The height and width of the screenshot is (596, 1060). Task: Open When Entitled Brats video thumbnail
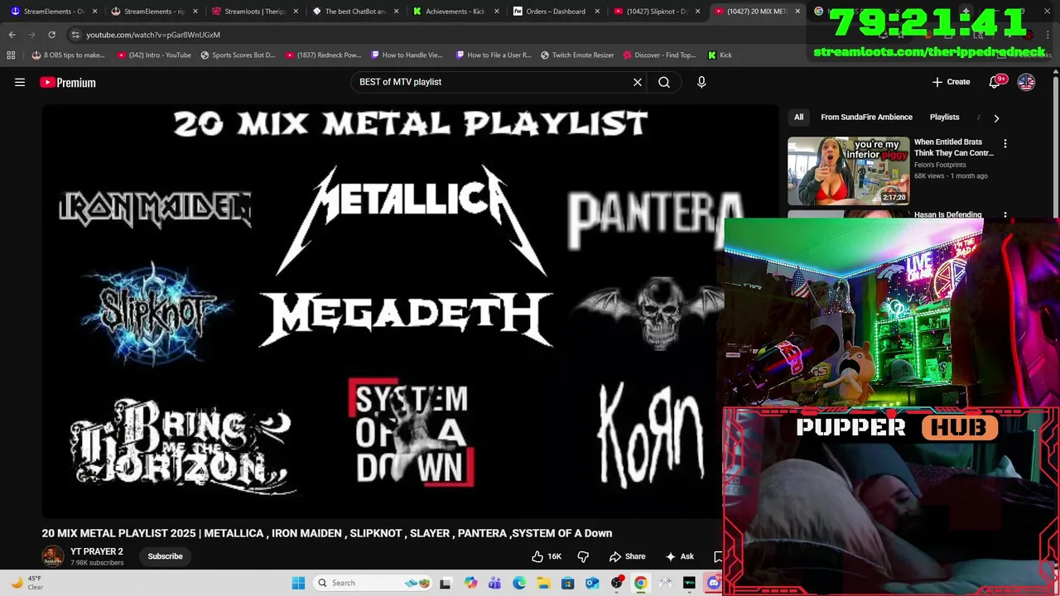(x=848, y=171)
